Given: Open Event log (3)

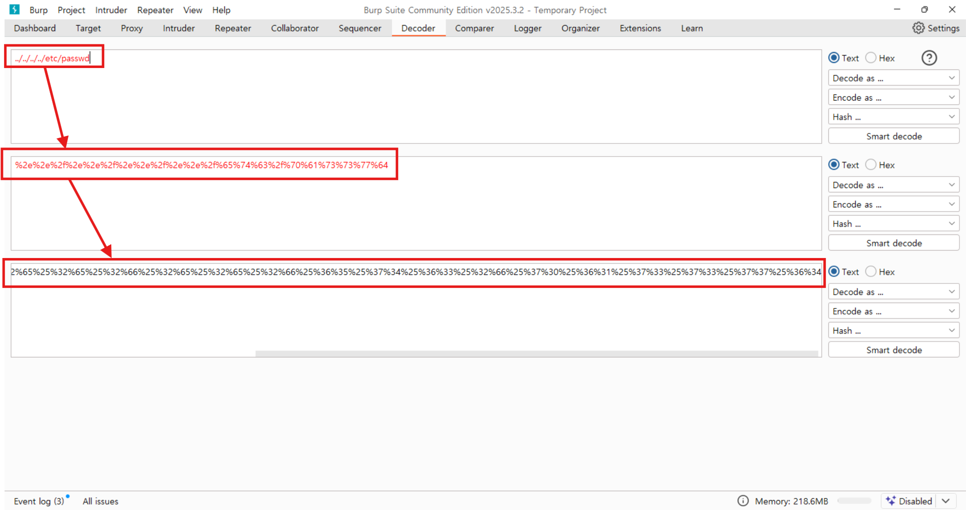Looking at the screenshot, I should click(x=39, y=501).
